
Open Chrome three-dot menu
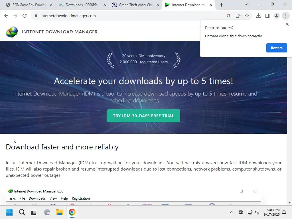(286, 16)
